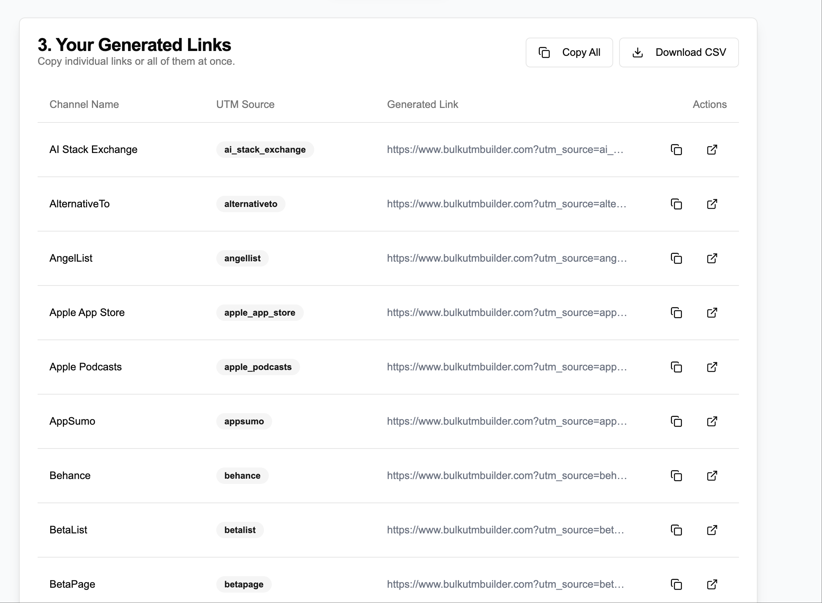Click the Your Generated Links heading
Screen dimensions: 822x603
coord(134,45)
